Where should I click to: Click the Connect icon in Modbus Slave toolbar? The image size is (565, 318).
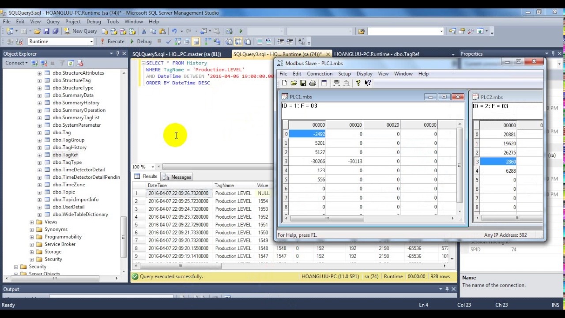336,83
